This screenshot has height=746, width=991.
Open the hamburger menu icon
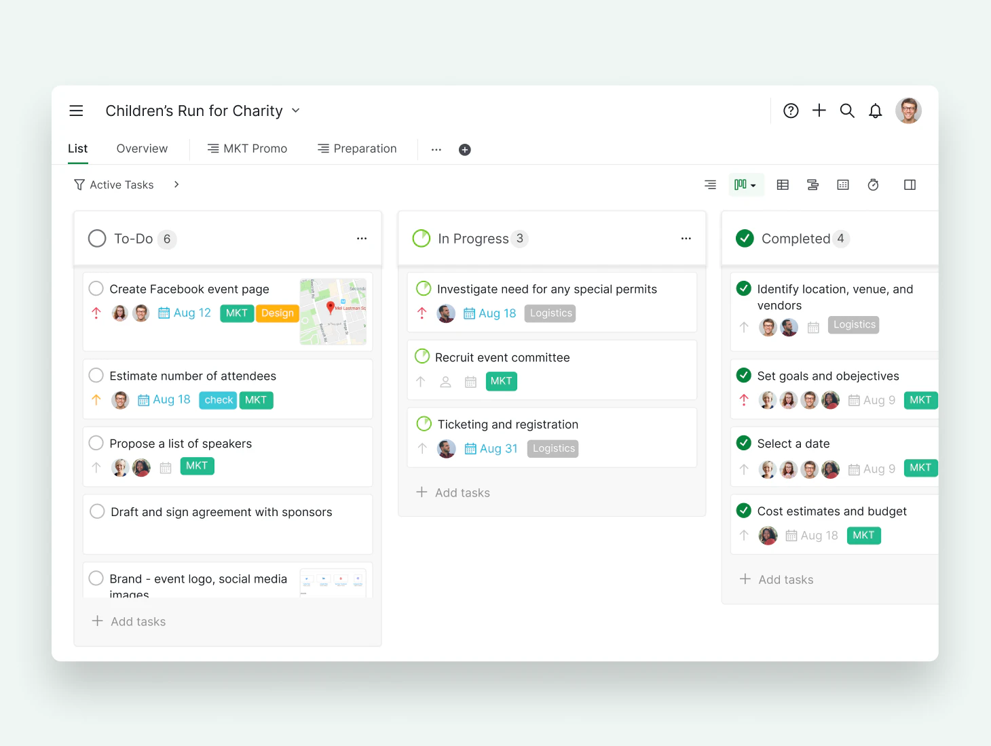76,110
